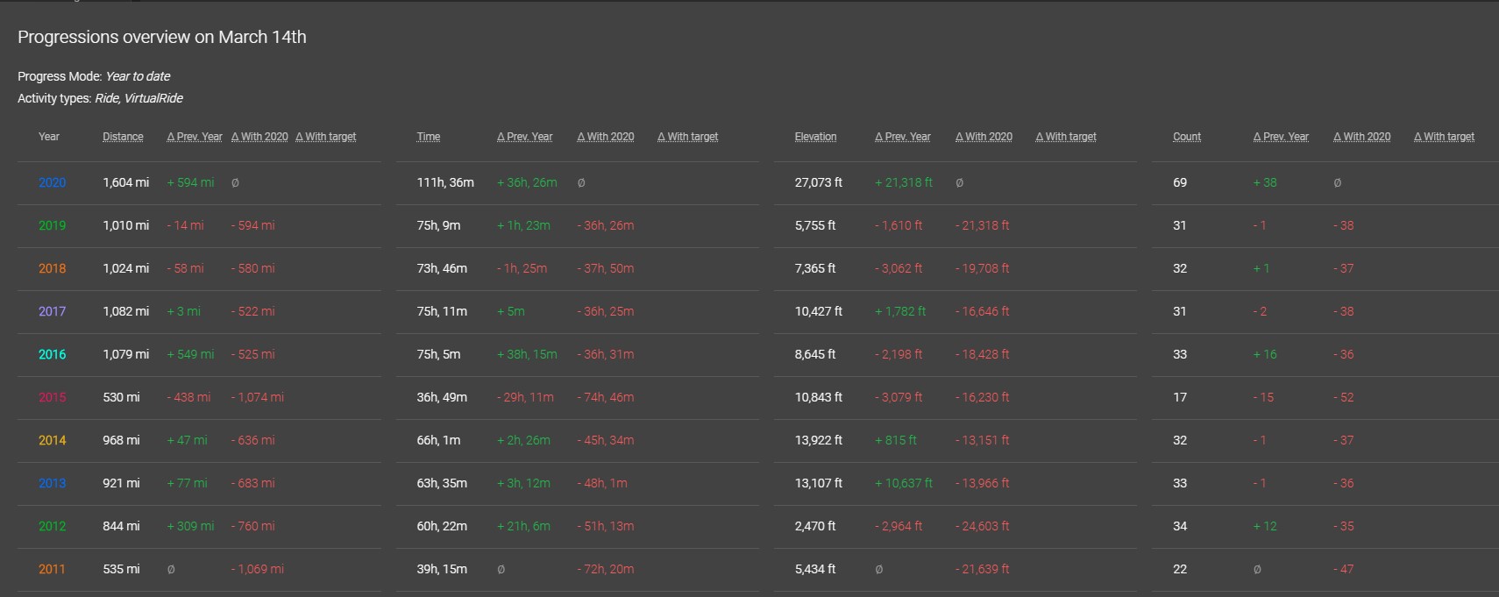The height and width of the screenshot is (597, 1499).
Task: Click Δ Prev. Year header beside Distance
Action: pyautogui.click(x=195, y=137)
